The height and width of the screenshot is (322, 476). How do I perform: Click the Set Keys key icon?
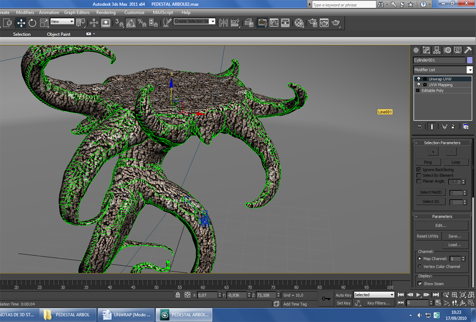326,298
